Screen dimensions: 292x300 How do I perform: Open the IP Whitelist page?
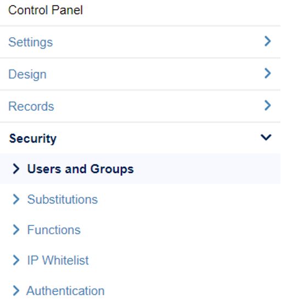58,260
